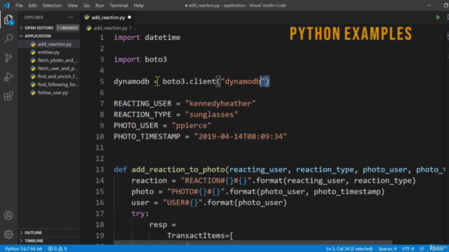
Task: Open the Explorer view in activity bar
Action: [x=8, y=20]
